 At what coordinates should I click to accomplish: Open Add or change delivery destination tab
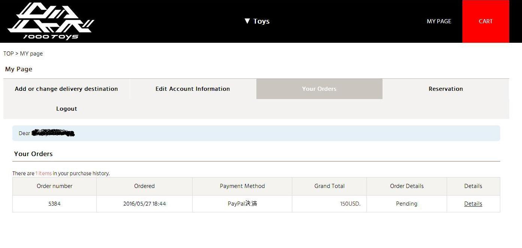coord(66,89)
